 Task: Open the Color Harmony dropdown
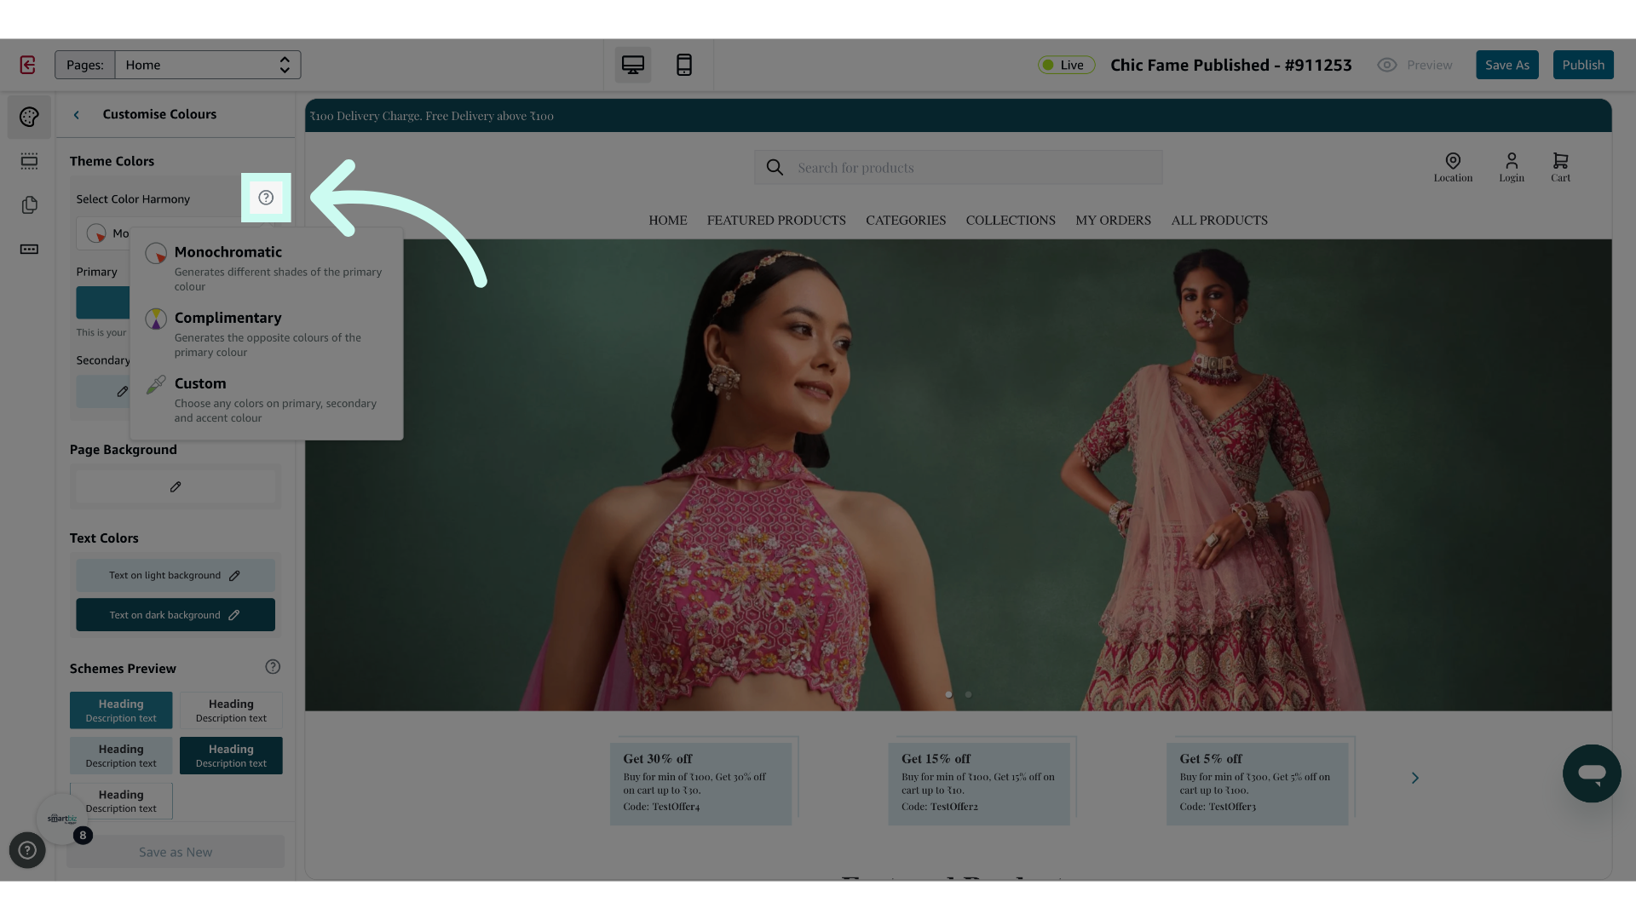coord(104,233)
